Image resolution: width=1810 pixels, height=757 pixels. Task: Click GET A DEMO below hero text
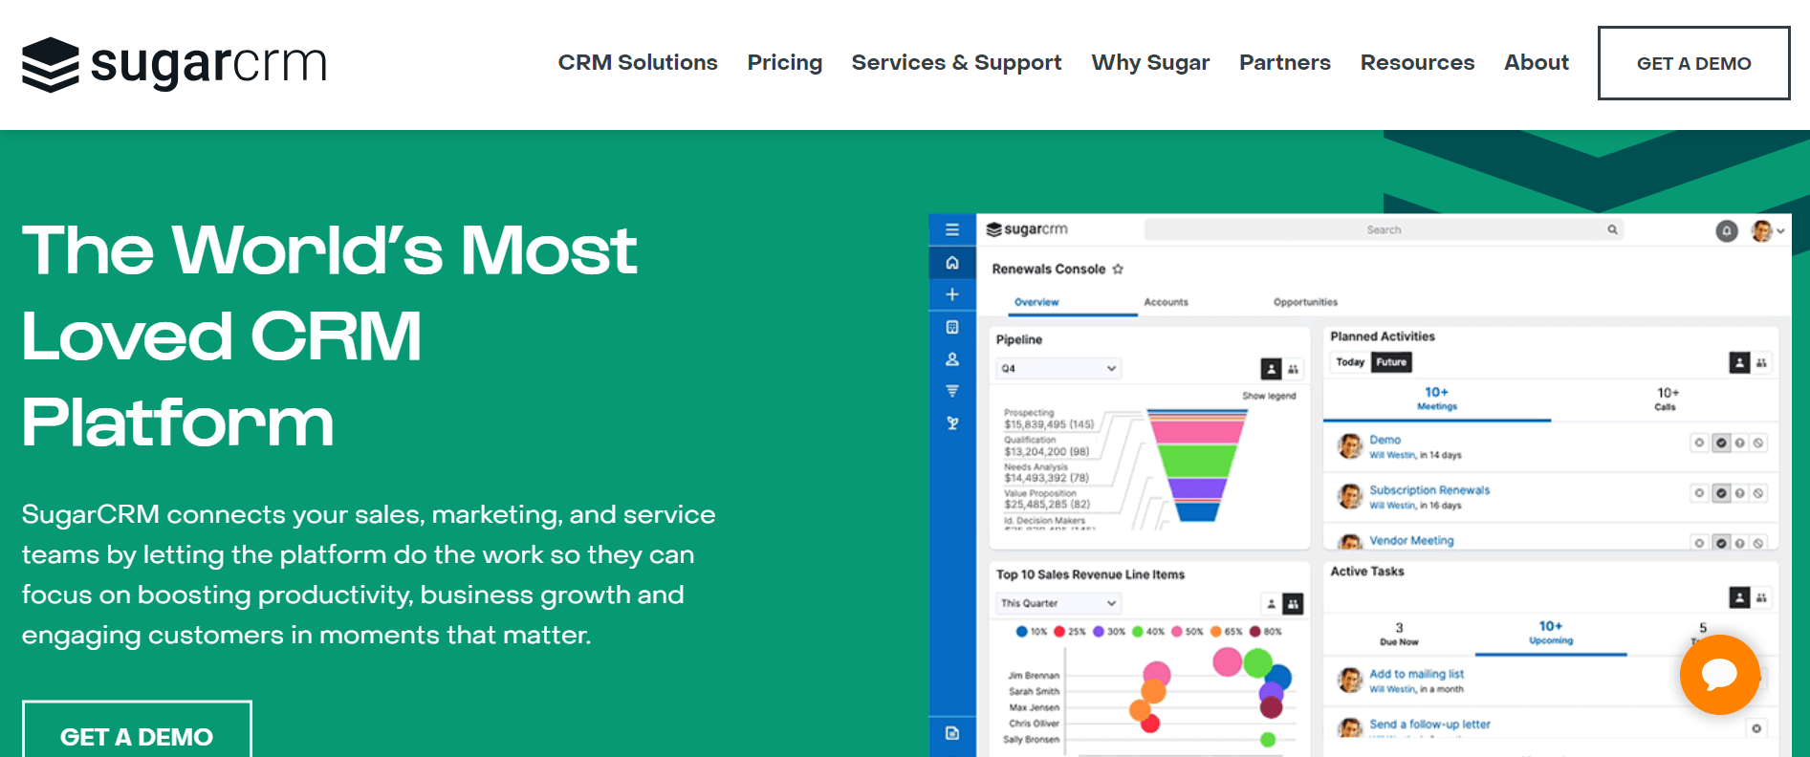point(137,729)
